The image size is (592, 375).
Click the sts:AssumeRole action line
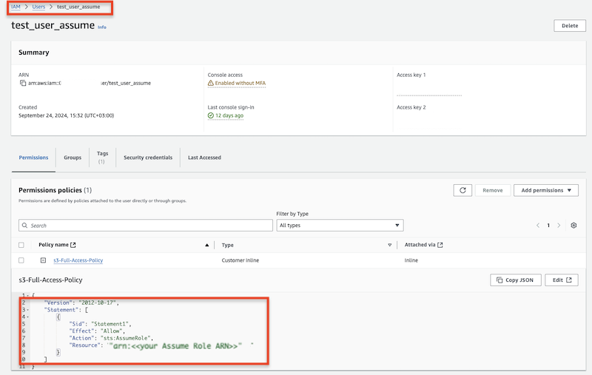pos(111,338)
